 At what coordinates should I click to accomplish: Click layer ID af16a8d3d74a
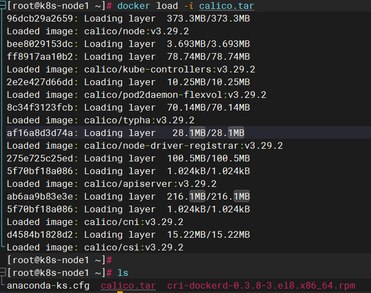tap(40, 133)
